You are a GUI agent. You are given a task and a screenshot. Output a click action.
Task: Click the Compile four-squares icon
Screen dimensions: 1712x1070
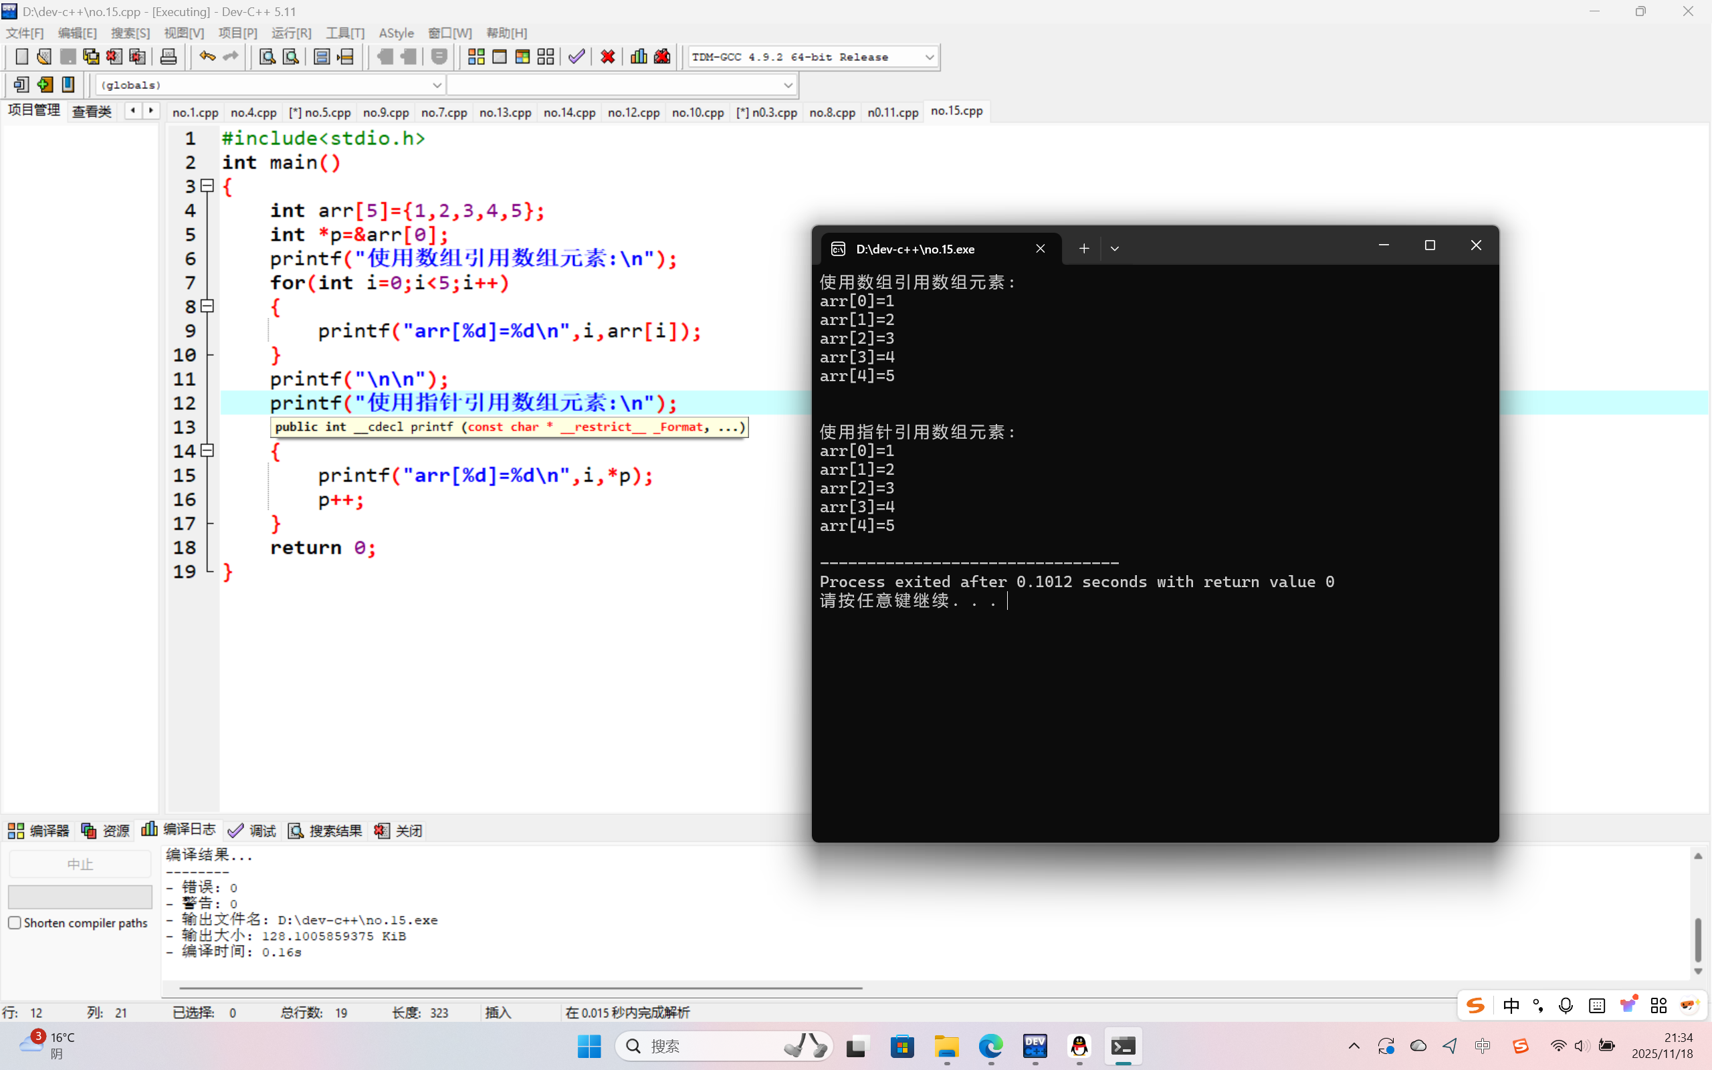(x=476, y=57)
